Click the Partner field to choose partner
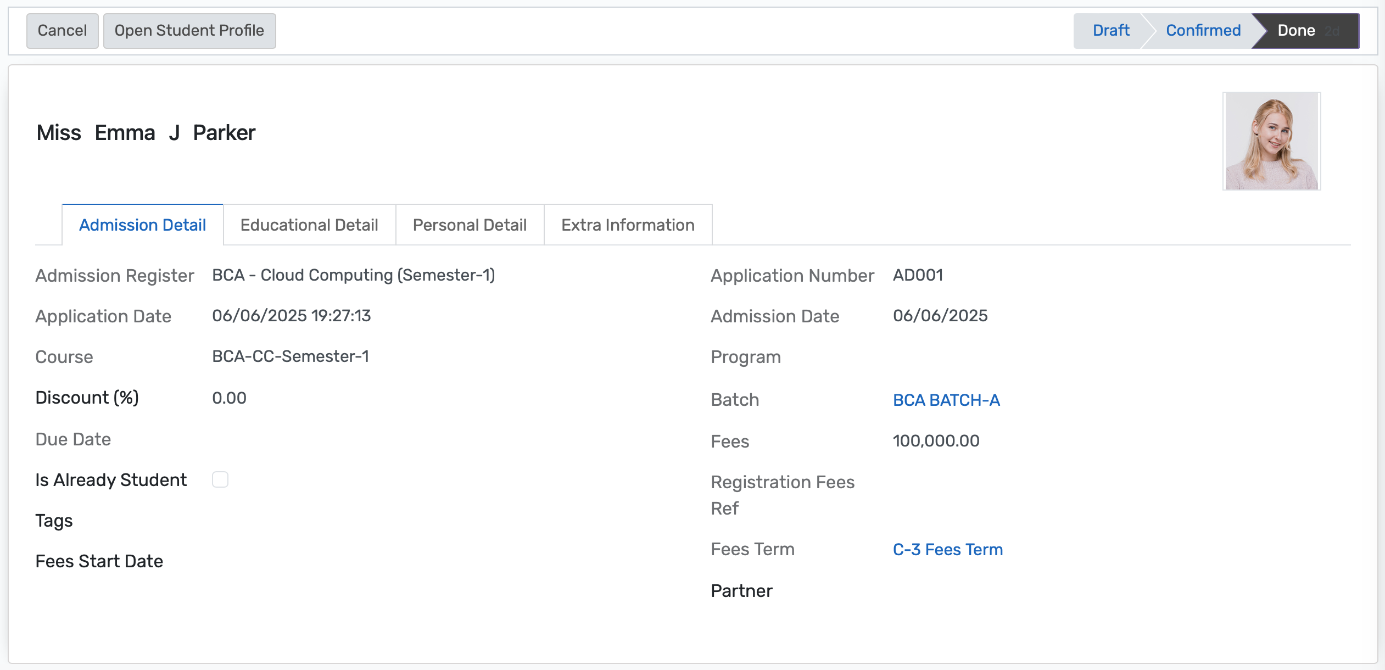Viewport: 1385px width, 670px height. (961, 590)
